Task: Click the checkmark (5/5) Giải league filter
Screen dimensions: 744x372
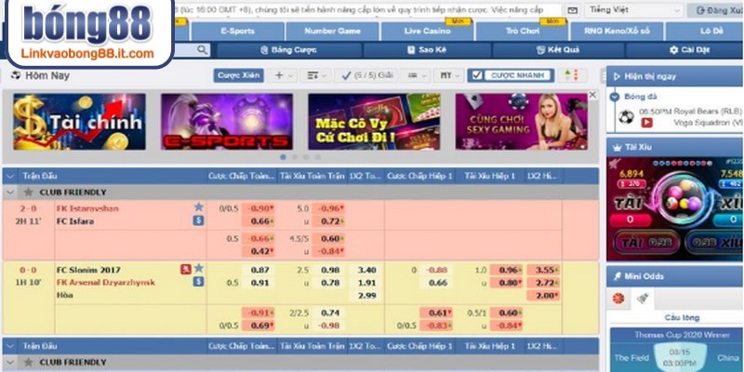Action: [x=367, y=75]
